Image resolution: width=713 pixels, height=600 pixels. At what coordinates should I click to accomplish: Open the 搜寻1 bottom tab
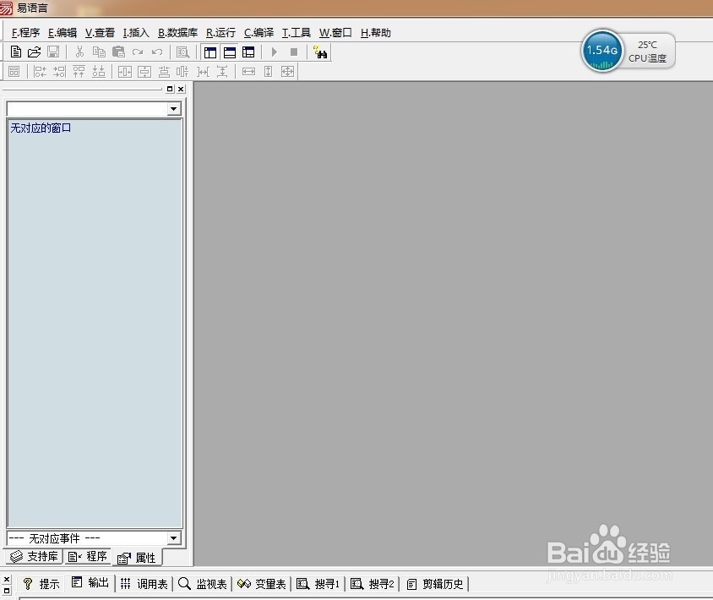[x=318, y=584]
